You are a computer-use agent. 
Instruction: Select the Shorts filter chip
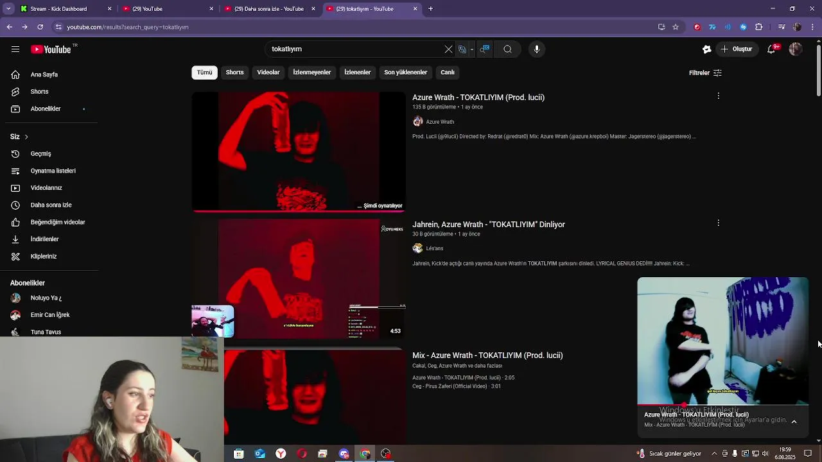point(234,73)
